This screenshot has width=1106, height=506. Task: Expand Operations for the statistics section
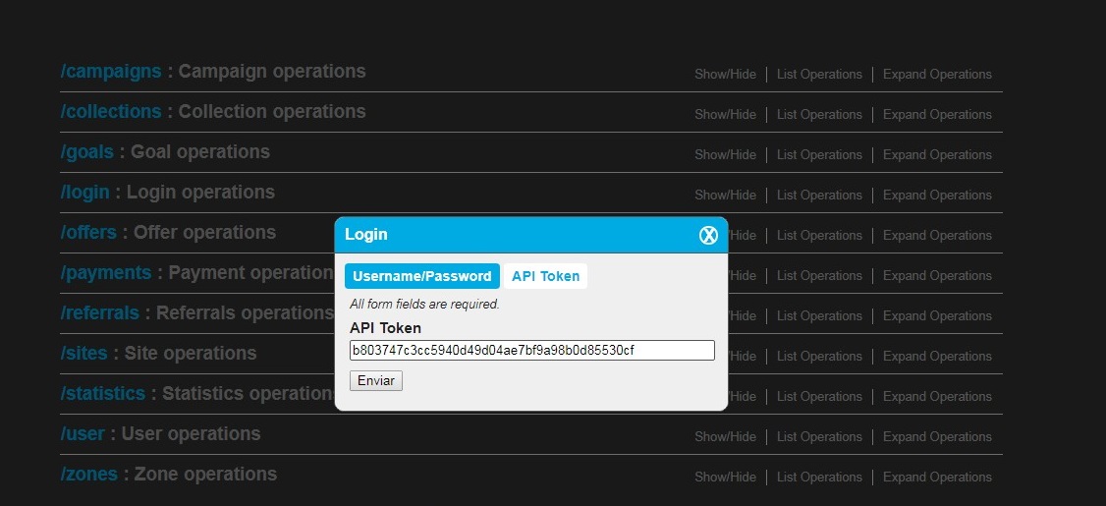[x=937, y=397]
